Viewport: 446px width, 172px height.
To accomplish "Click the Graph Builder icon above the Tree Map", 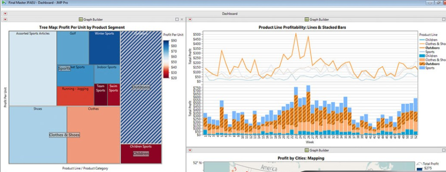I will coord(81,19).
